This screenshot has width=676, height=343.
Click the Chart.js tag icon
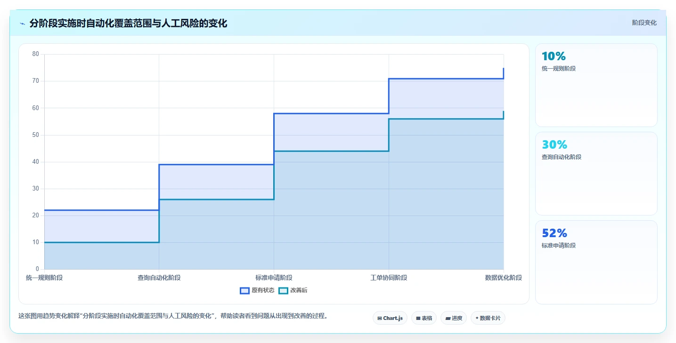(x=380, y=319)
